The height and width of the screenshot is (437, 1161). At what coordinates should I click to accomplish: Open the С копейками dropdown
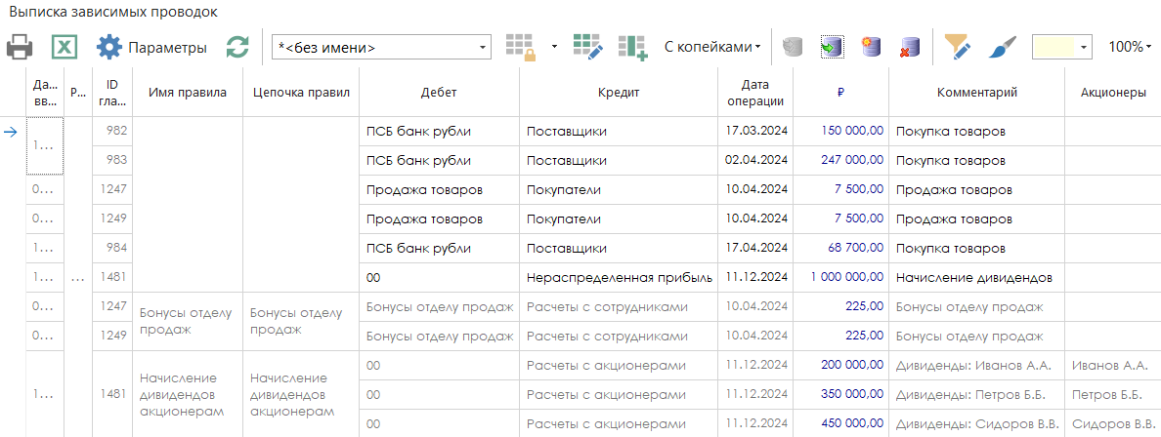click(712, 47)
